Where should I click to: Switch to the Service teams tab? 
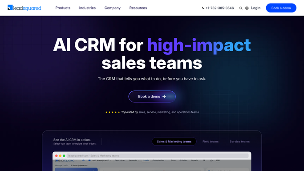pyautogui.click(x=239, y=142)
